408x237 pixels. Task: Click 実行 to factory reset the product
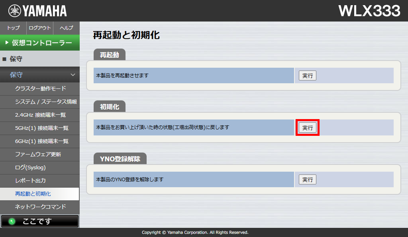(x=307, y=127)
